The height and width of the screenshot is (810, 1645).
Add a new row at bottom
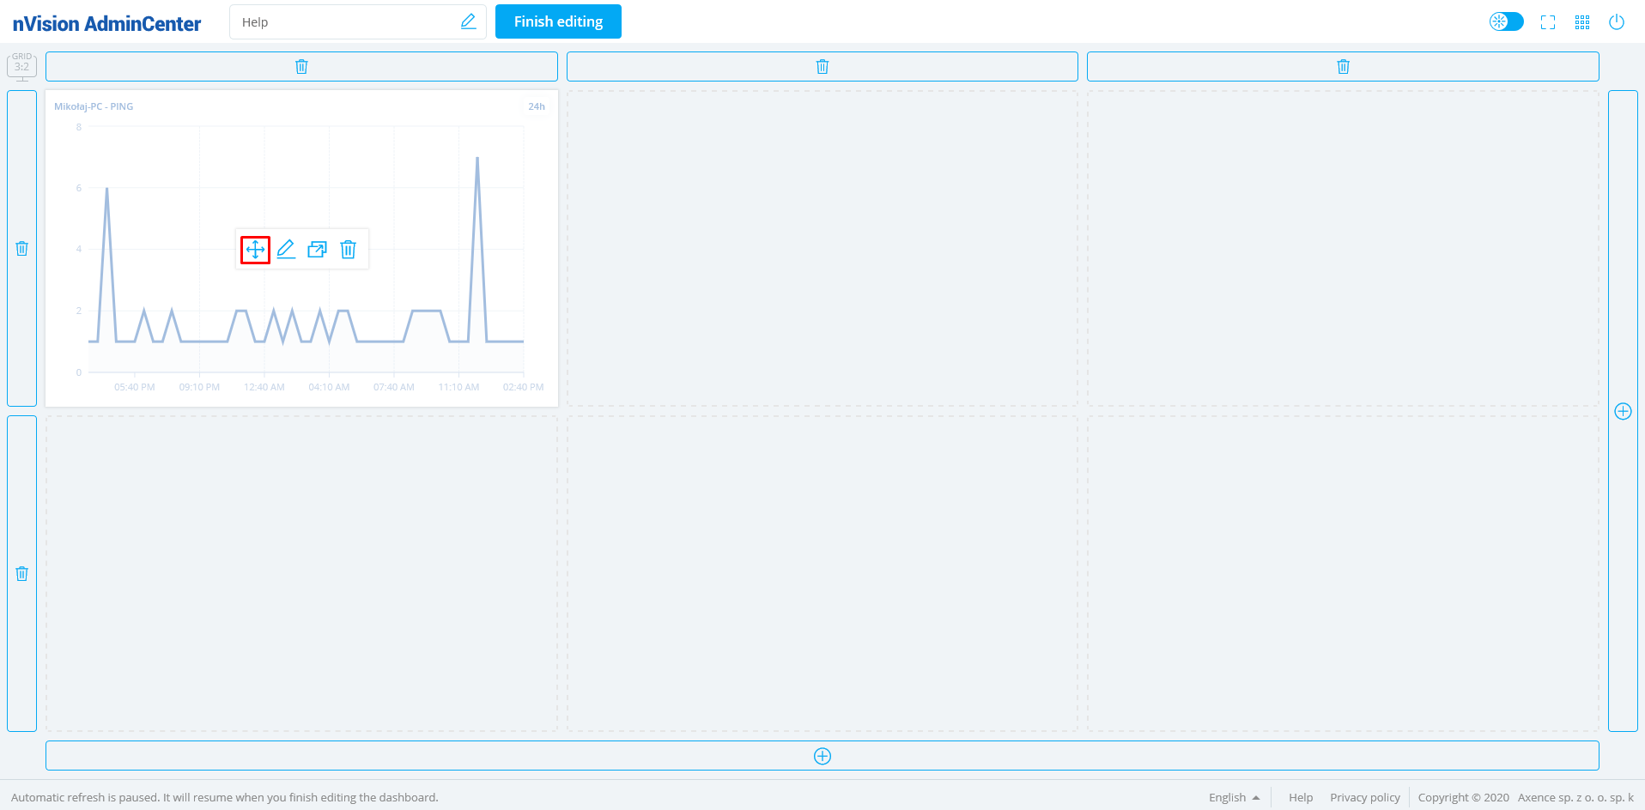[x=822, y=756]
